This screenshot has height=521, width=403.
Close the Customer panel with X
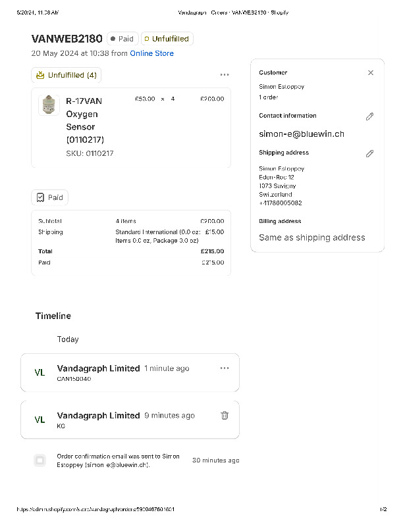(x=371, y=73)
